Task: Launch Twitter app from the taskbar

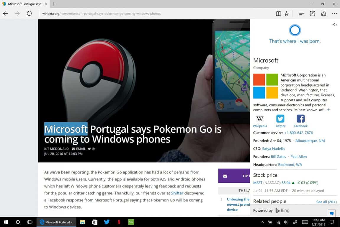Action: pyautogui.click(x=107, y=222)
